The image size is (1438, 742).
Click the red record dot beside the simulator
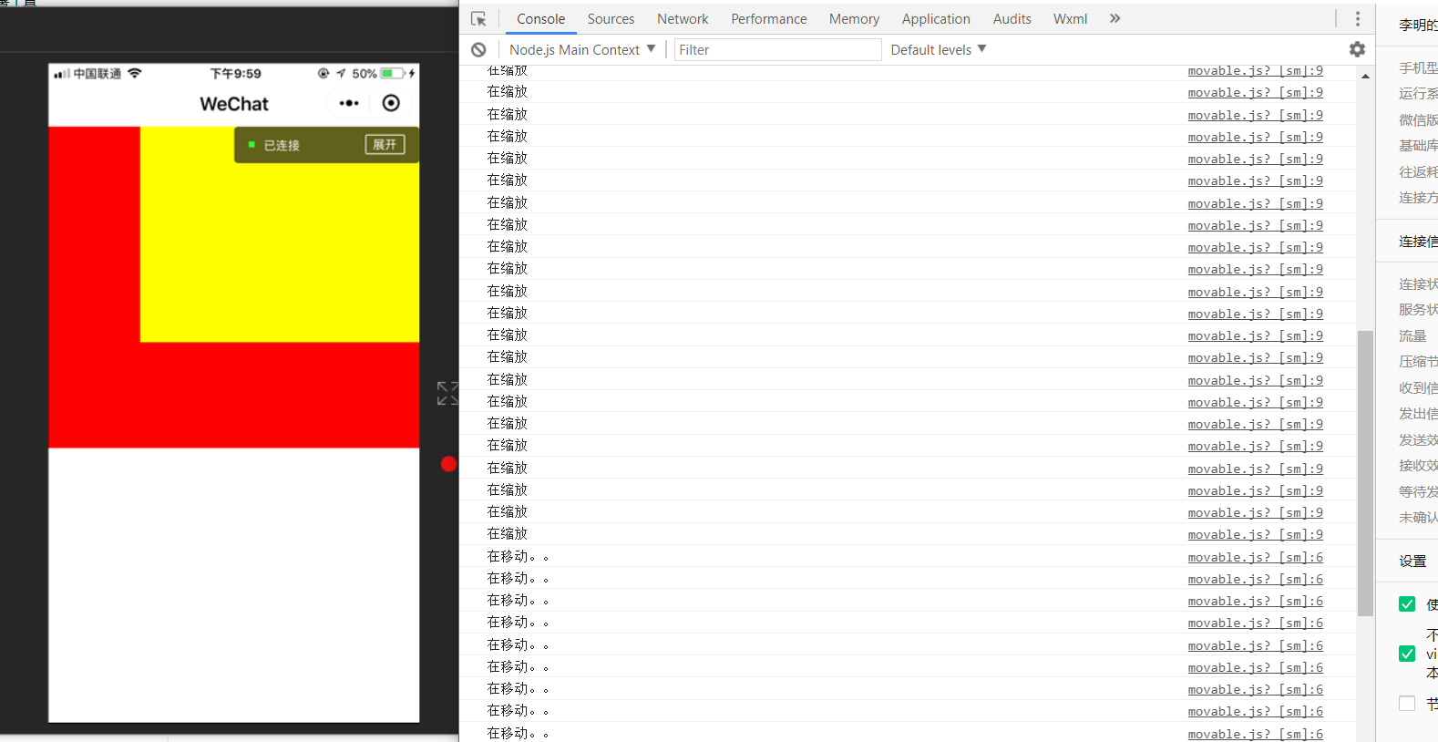(x=448, y=464)
